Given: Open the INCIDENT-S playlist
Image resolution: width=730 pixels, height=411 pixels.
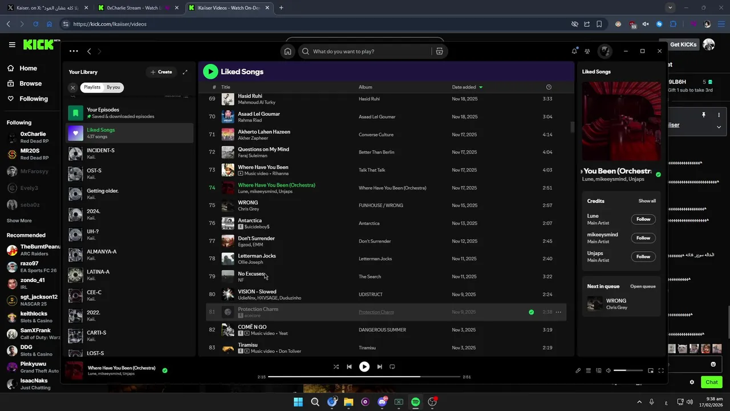Looking at the screenshot, I should (x=129, y=154).
